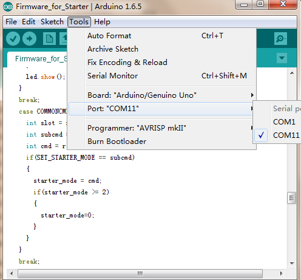Open the Help menu

(102, 22)
